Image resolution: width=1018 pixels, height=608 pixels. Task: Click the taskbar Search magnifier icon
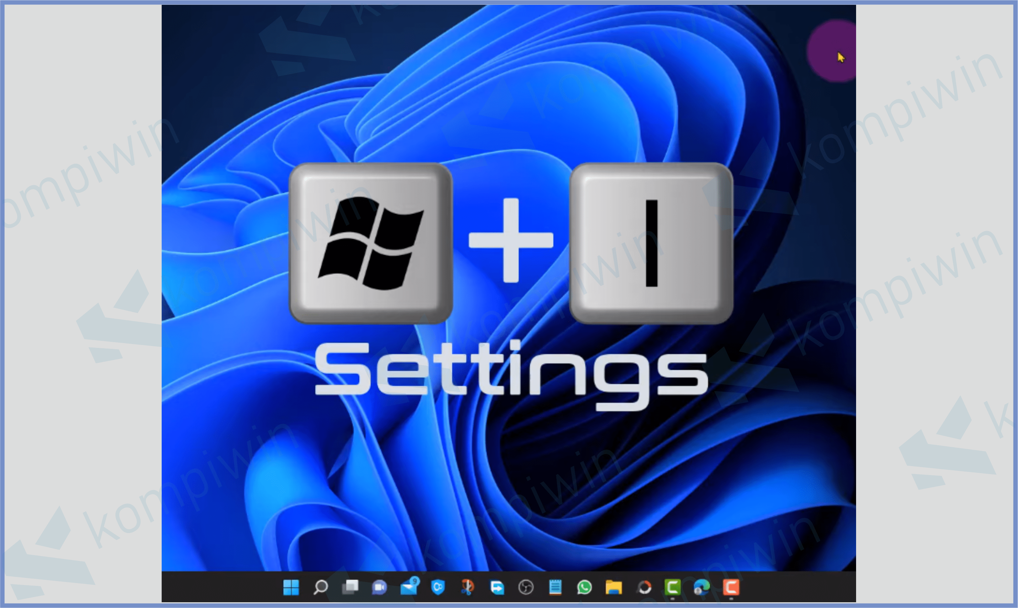pyautogui.click(x=321, y=587)
